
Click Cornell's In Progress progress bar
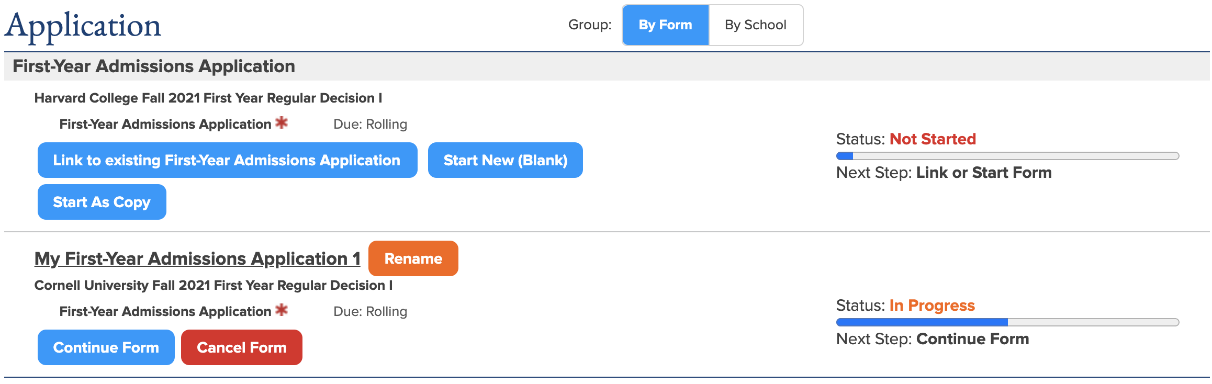[1007, 322]
